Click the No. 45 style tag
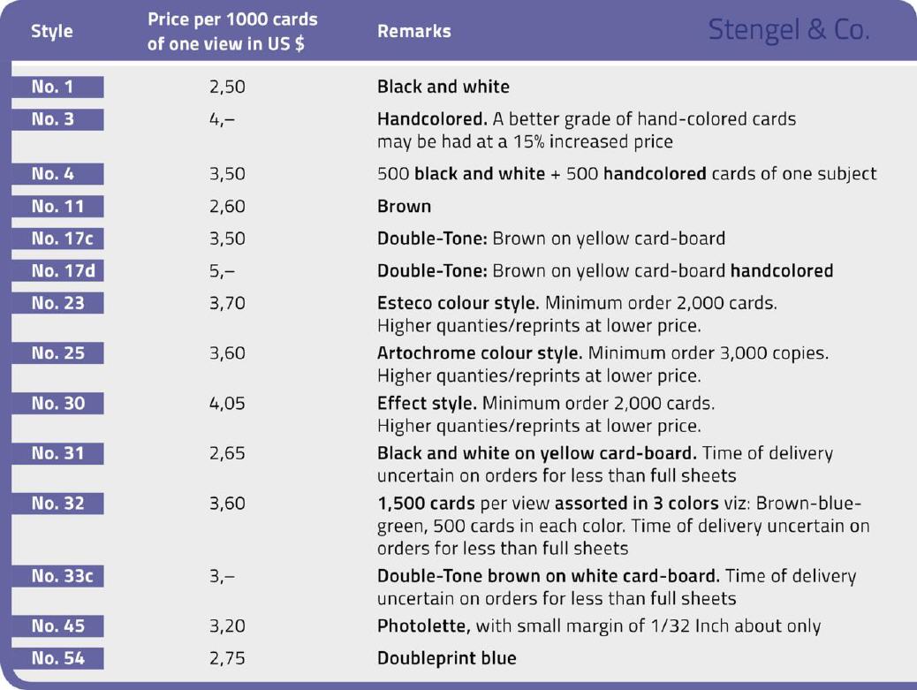 tap(57, 626)
